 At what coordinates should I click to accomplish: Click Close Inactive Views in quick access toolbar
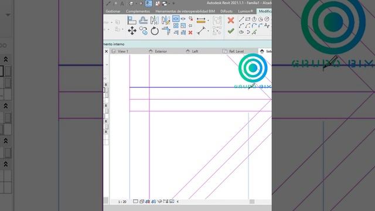click(158, 4)
